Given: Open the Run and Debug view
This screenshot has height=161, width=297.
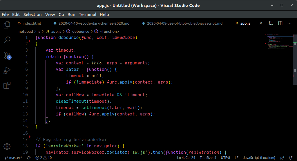Looking at the screenshot, I should click(7, 70).
